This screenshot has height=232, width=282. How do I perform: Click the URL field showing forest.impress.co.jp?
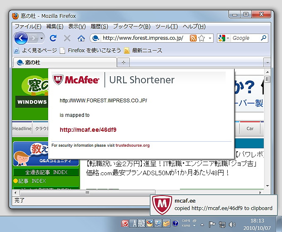tap(143, 38)
